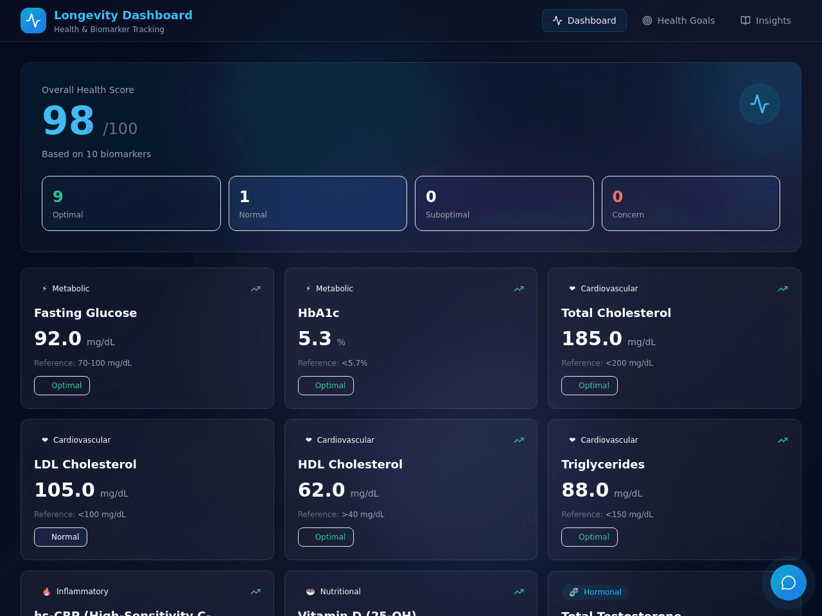This screenshot has height=616, width=822.
Task: Switch to the Health Goals tab
Action: coord(679,21)
